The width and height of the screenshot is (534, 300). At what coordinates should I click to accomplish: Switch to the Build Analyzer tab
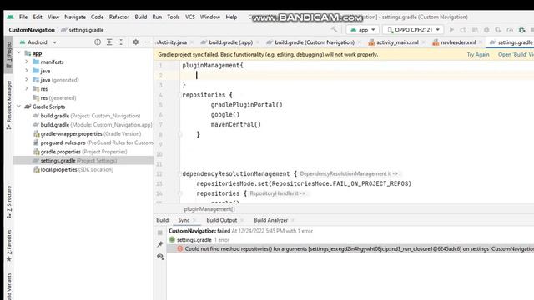pos(270,220)
